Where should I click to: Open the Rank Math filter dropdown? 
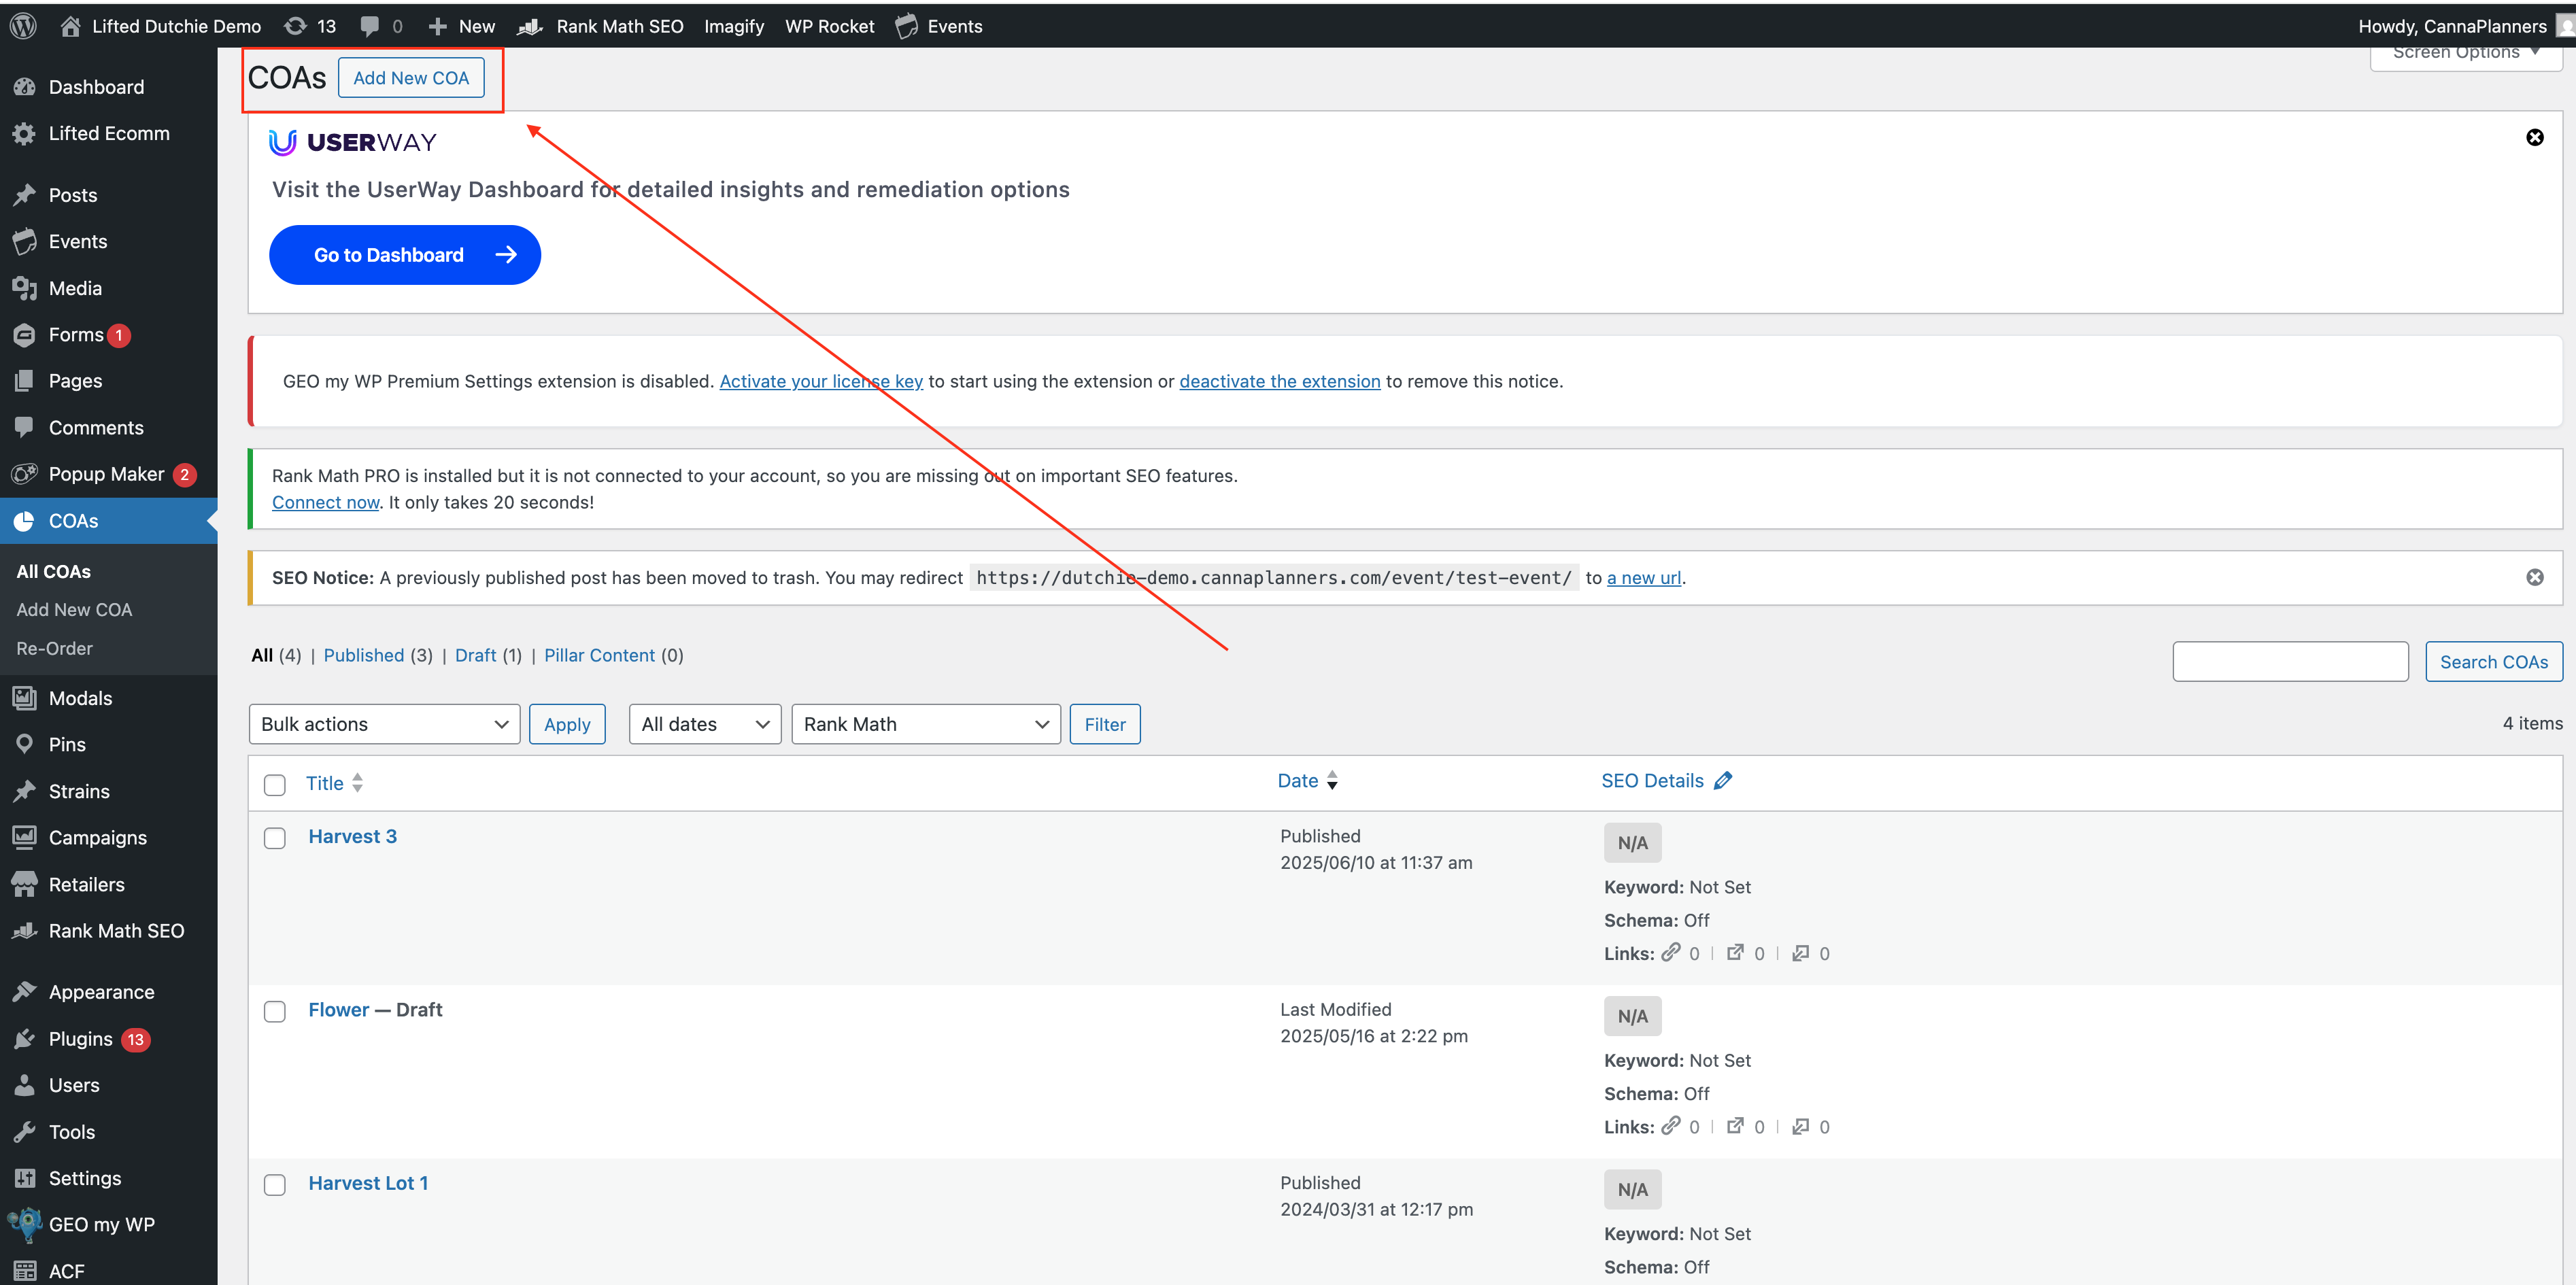(x=925, y=724)
